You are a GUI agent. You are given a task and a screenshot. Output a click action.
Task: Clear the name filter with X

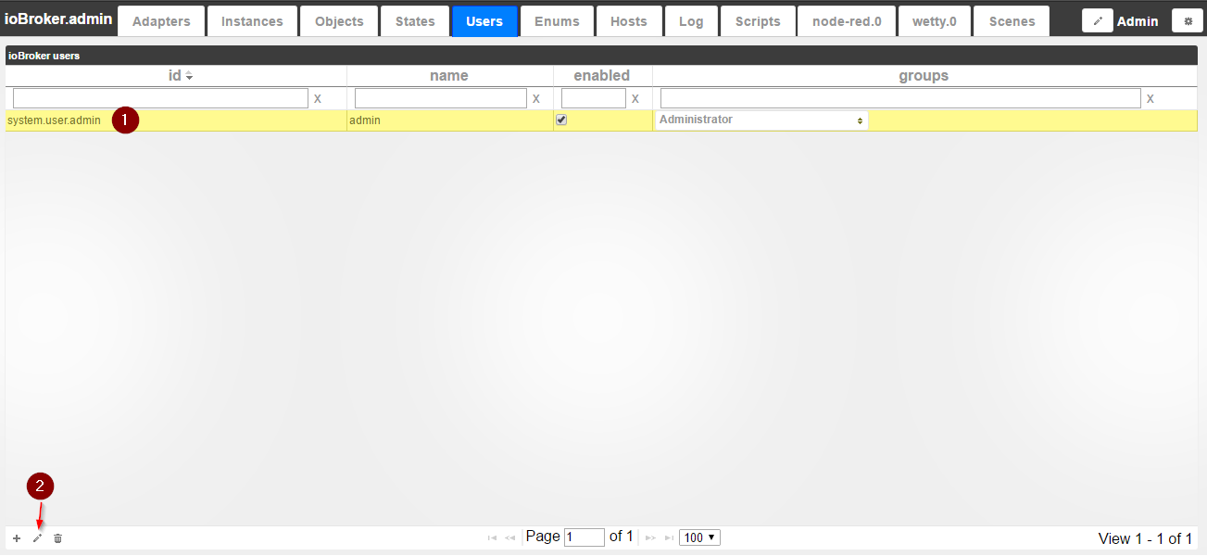click(535, 98)
